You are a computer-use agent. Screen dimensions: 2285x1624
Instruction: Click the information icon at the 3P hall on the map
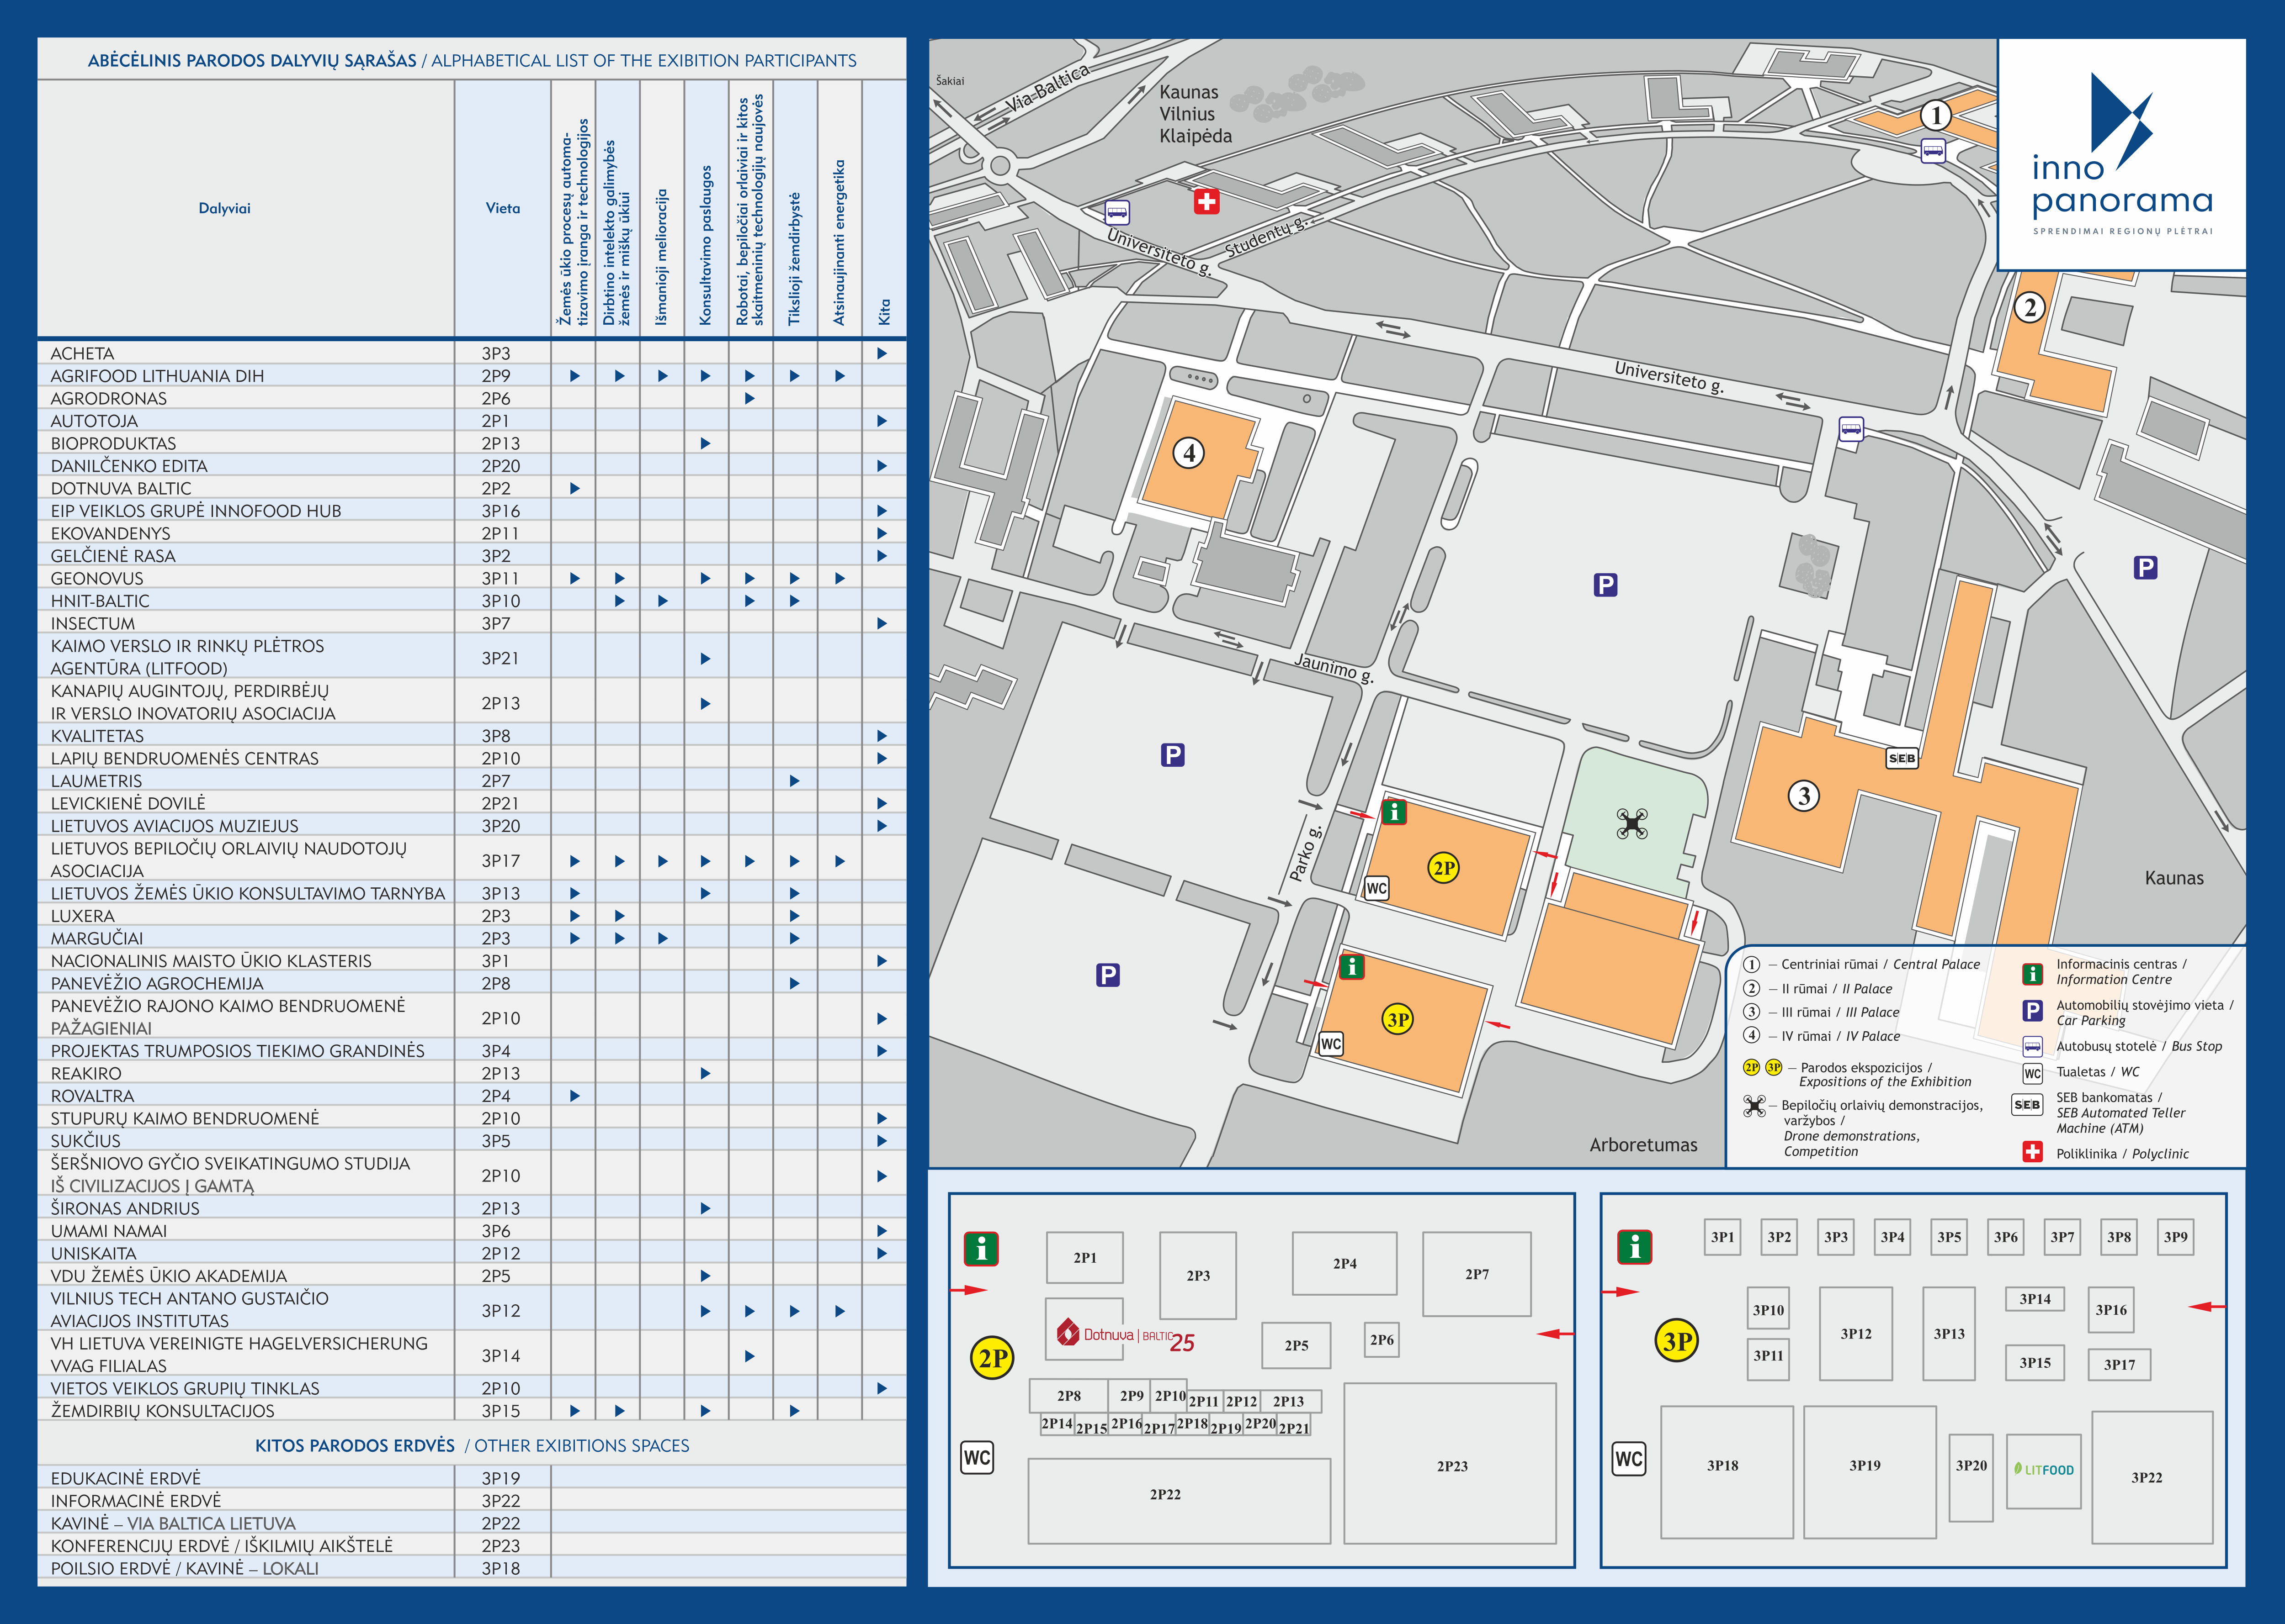tap(1352, 966)
